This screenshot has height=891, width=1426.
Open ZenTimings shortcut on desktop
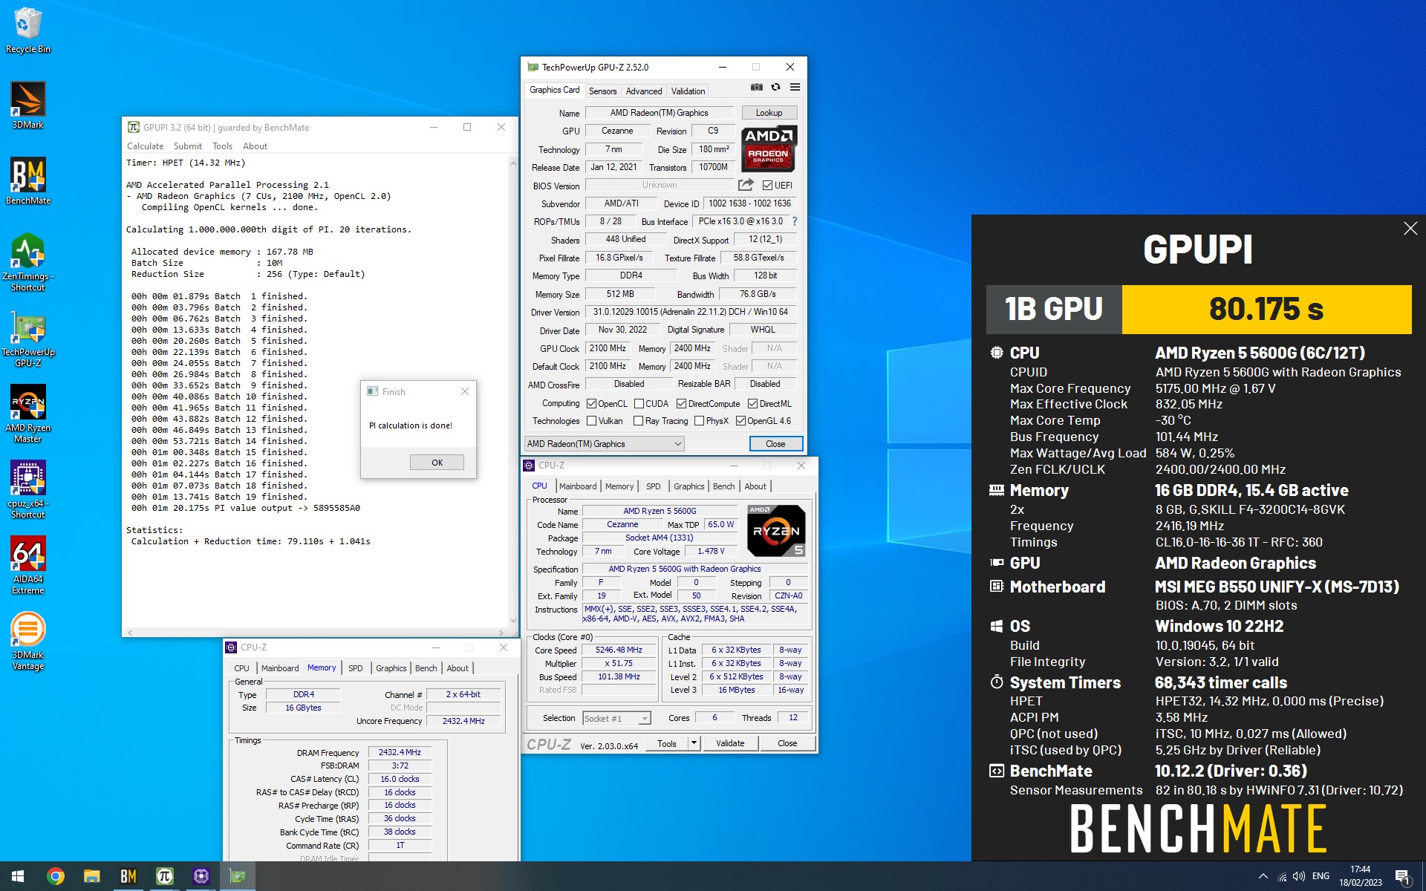click(x=28, y=261)
